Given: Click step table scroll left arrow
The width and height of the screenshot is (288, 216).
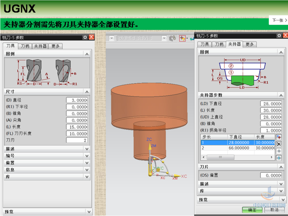Looking at the screenshot, I should tap(203, 157).
